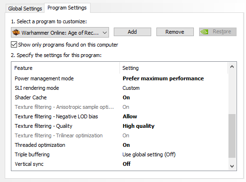The image size is (246, 182).
Task: Open the Custom SLI rendering setting
Action: (131, 88)
